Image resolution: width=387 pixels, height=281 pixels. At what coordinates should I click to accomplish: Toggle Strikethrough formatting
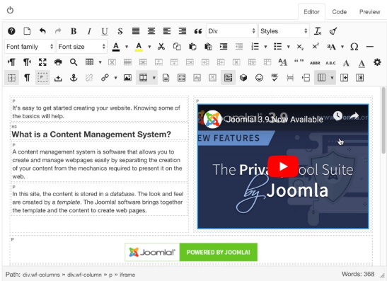click(x=120, y=31)
